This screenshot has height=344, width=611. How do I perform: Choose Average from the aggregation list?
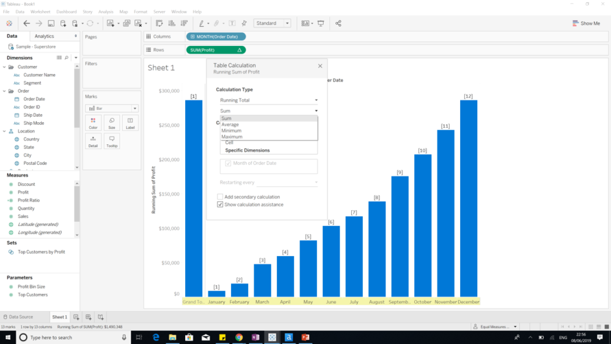[230, 125]
